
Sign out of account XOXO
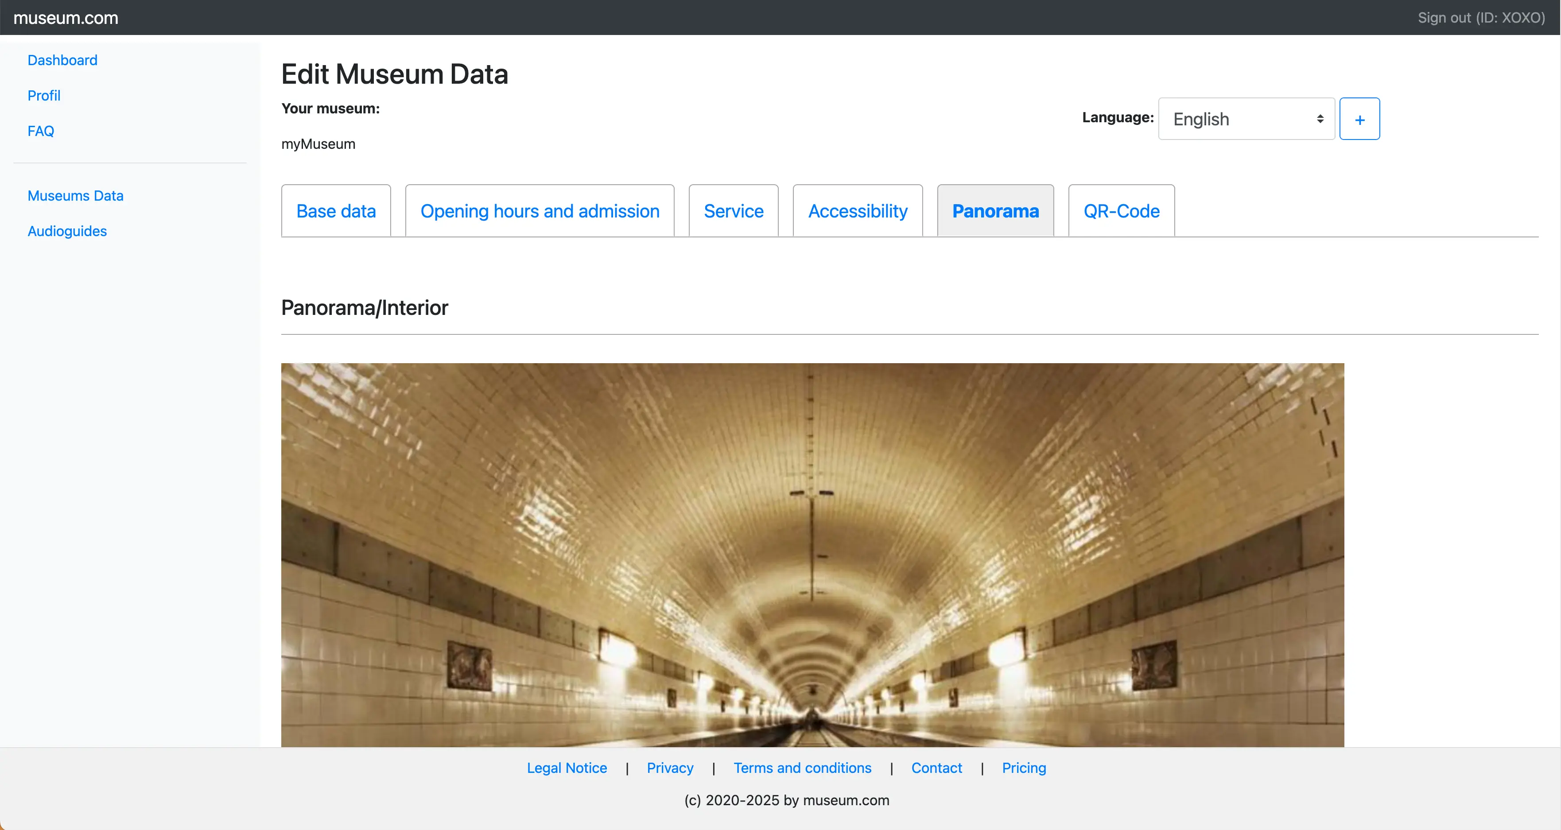tap(1480, 18)
